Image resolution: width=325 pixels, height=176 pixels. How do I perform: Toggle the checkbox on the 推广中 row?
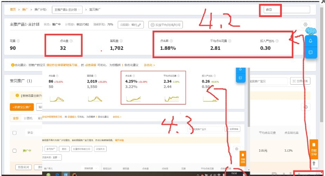(x=15, y=151)
